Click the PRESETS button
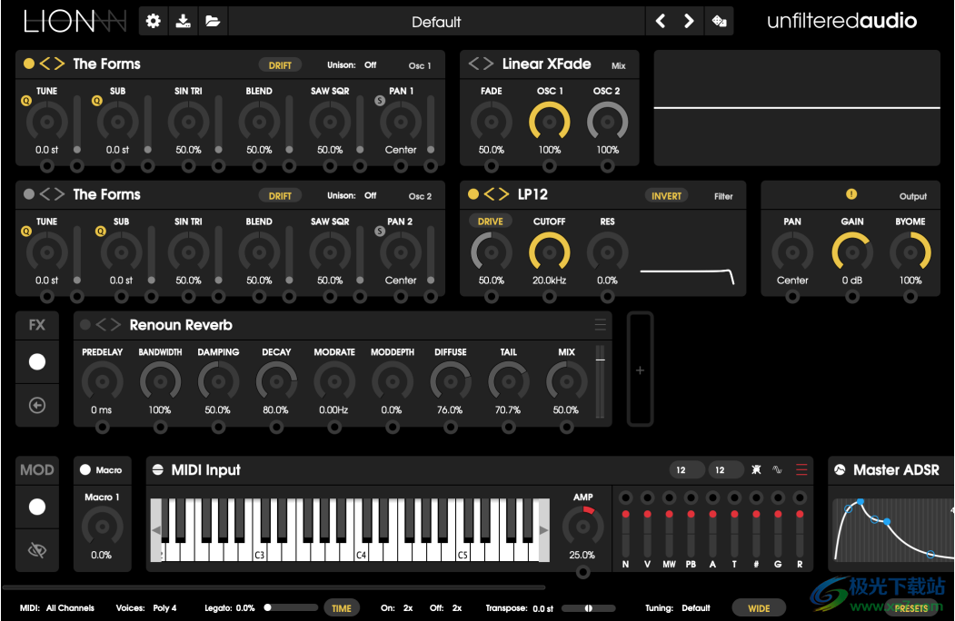The width and height of the screenshot is (955, 621). point(911,608)
